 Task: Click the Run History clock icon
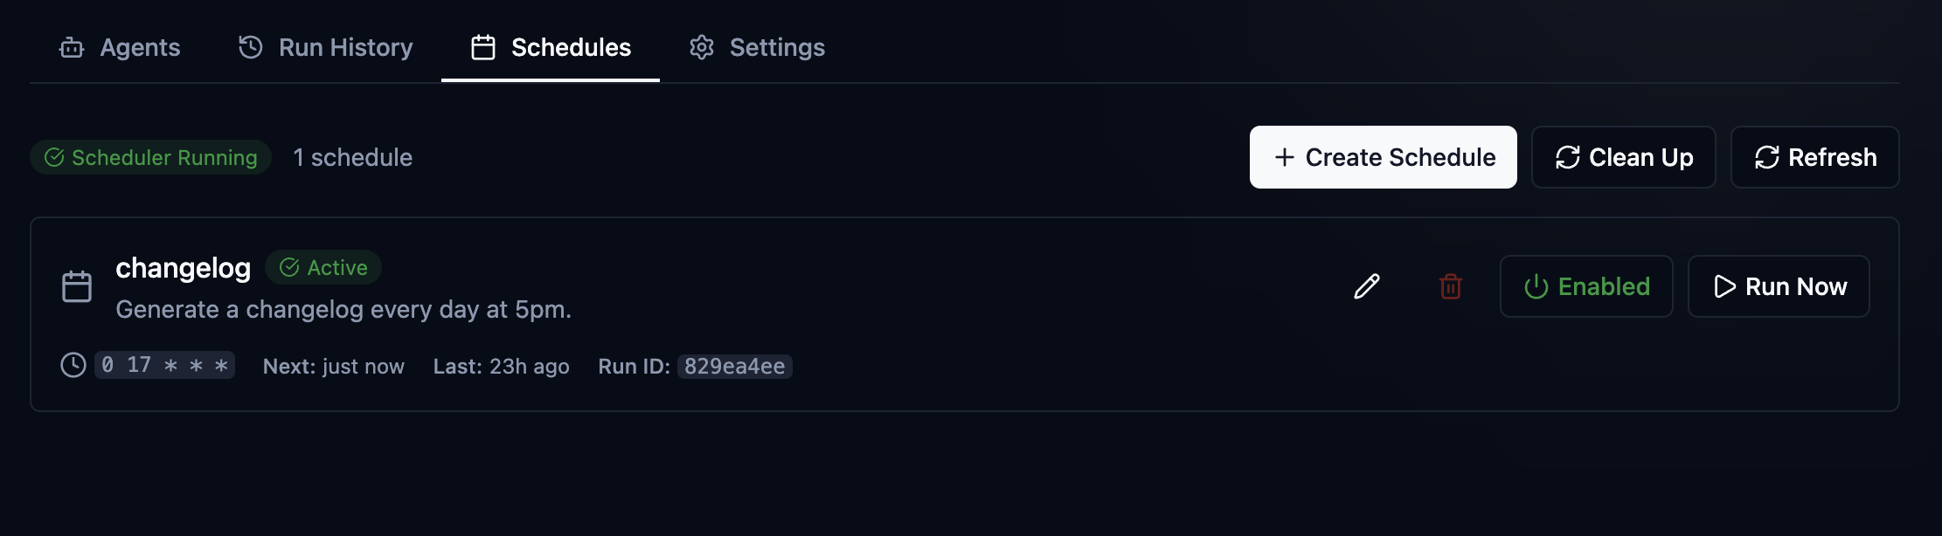point(251,47)
